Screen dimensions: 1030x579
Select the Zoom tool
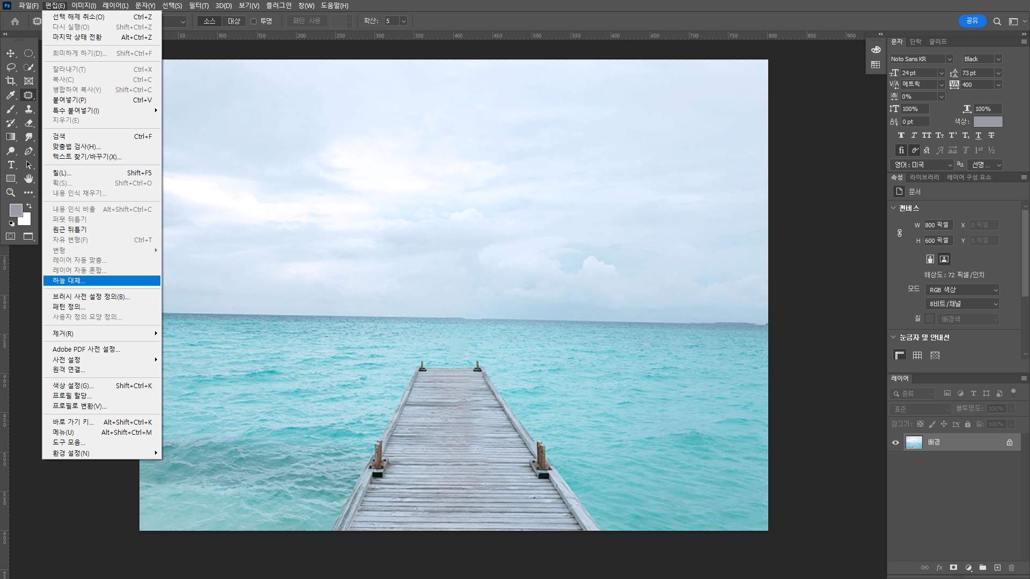coord(11,192)
